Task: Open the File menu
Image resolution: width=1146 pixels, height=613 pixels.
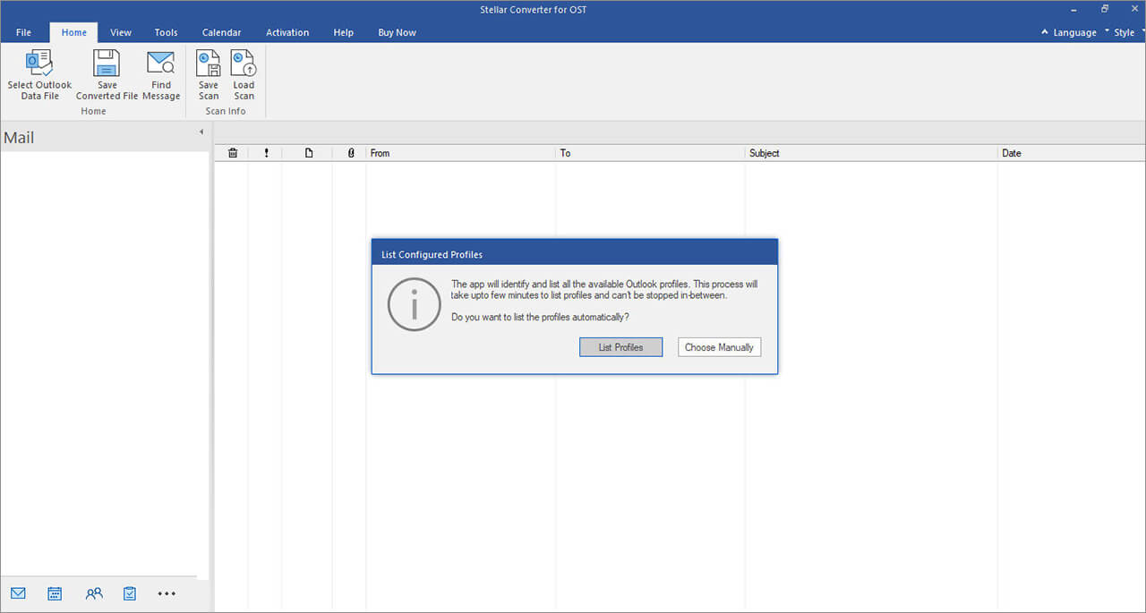Action: click(x=24, y=32)
